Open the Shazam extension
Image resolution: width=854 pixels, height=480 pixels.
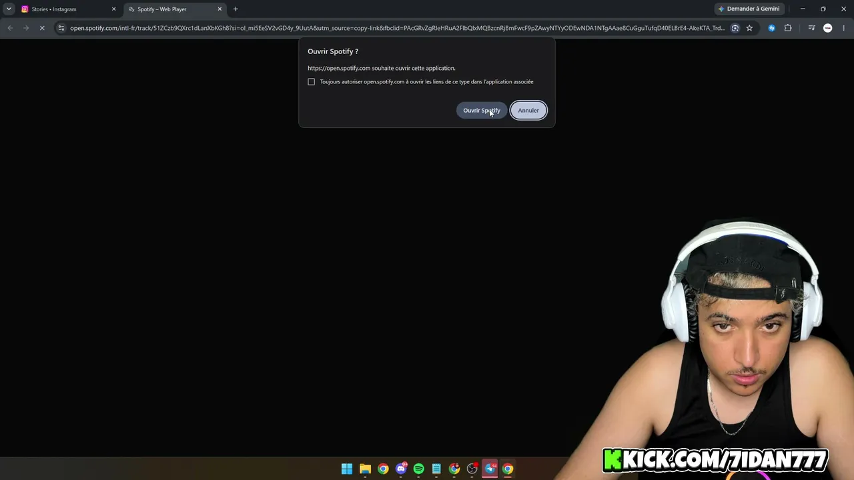point(772,28)
